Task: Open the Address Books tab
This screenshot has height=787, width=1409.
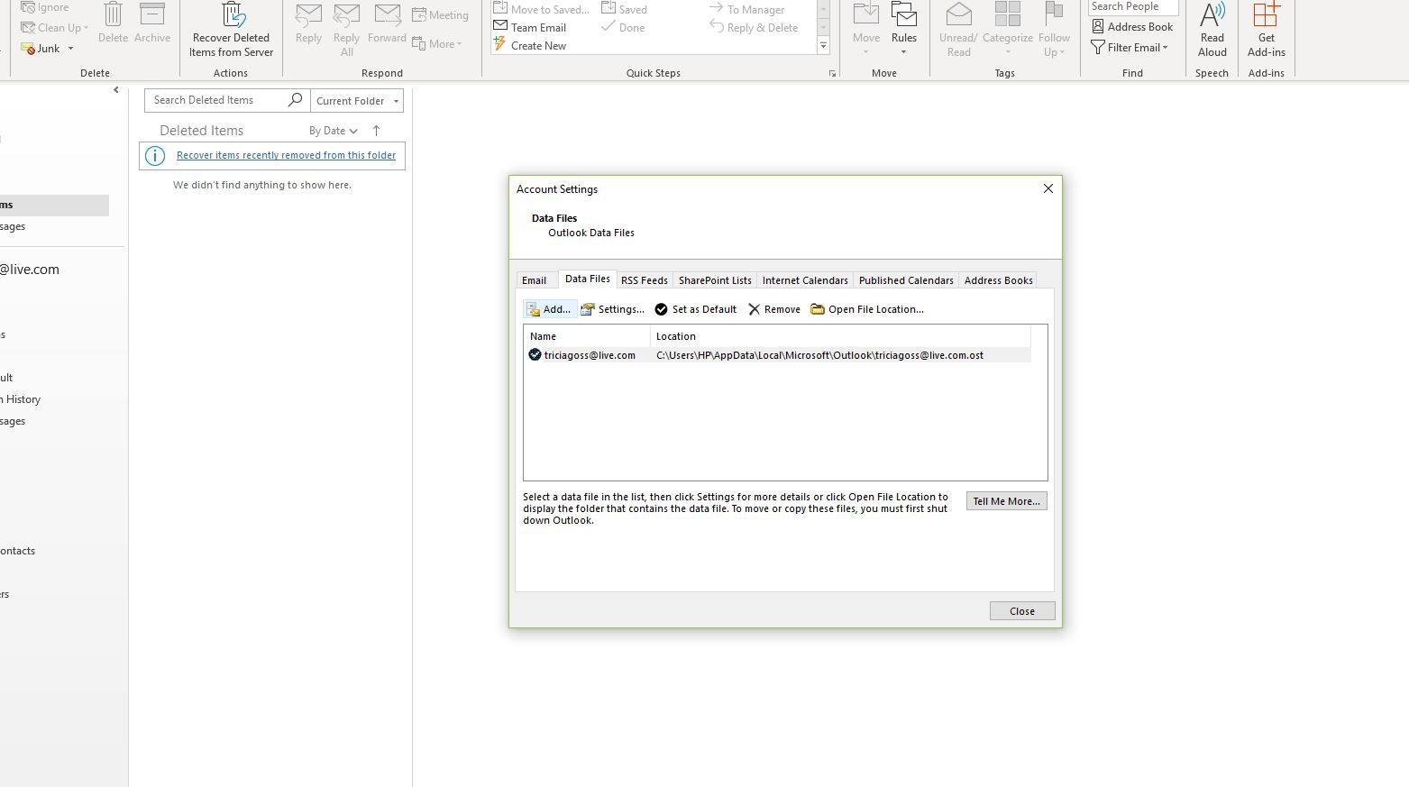Action: 998,280
